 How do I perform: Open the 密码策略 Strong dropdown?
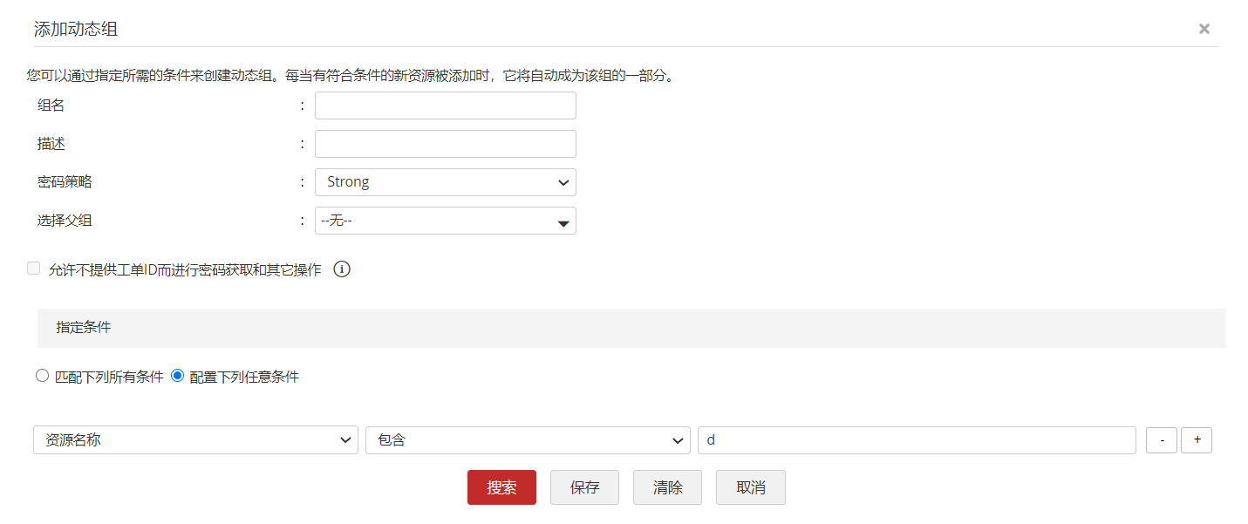coord(446,182)
